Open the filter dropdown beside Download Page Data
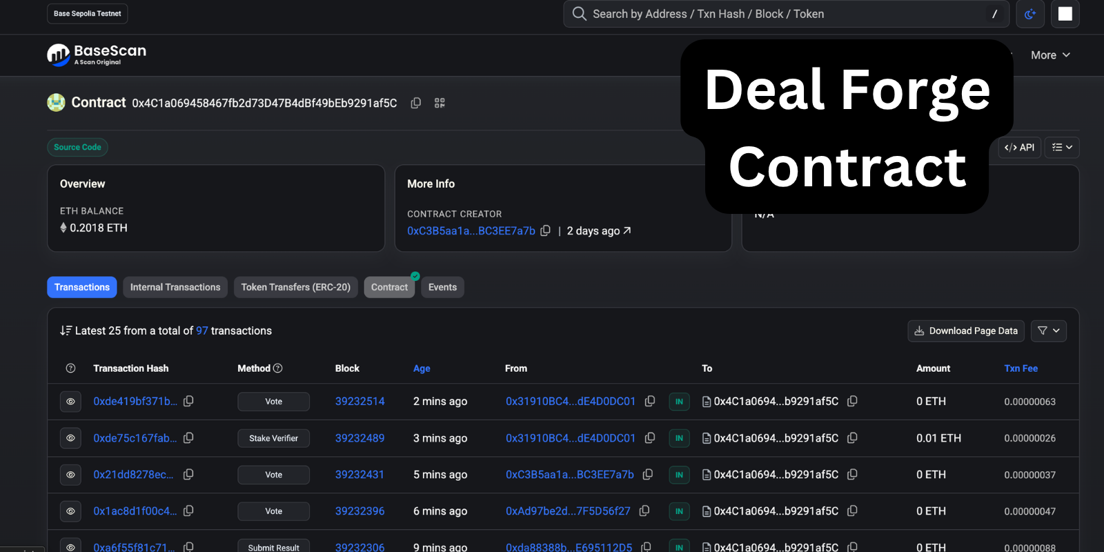The image size is (1104, 552). pos(1049,331)
